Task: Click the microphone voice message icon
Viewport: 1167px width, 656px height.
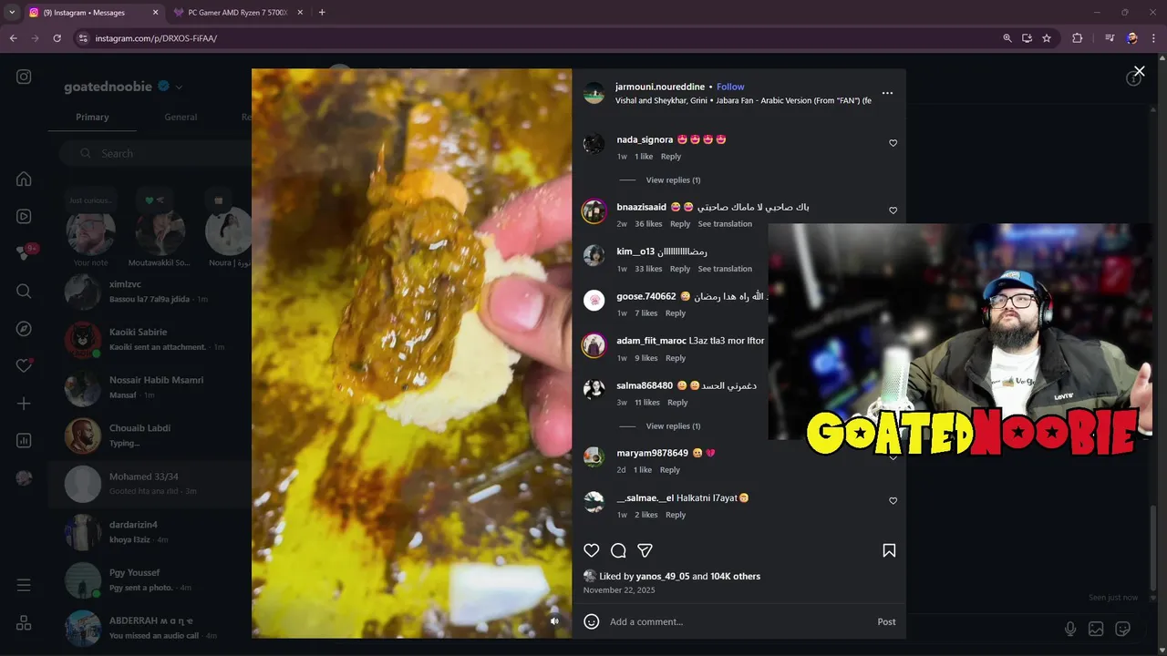Action: point(1070,629)
